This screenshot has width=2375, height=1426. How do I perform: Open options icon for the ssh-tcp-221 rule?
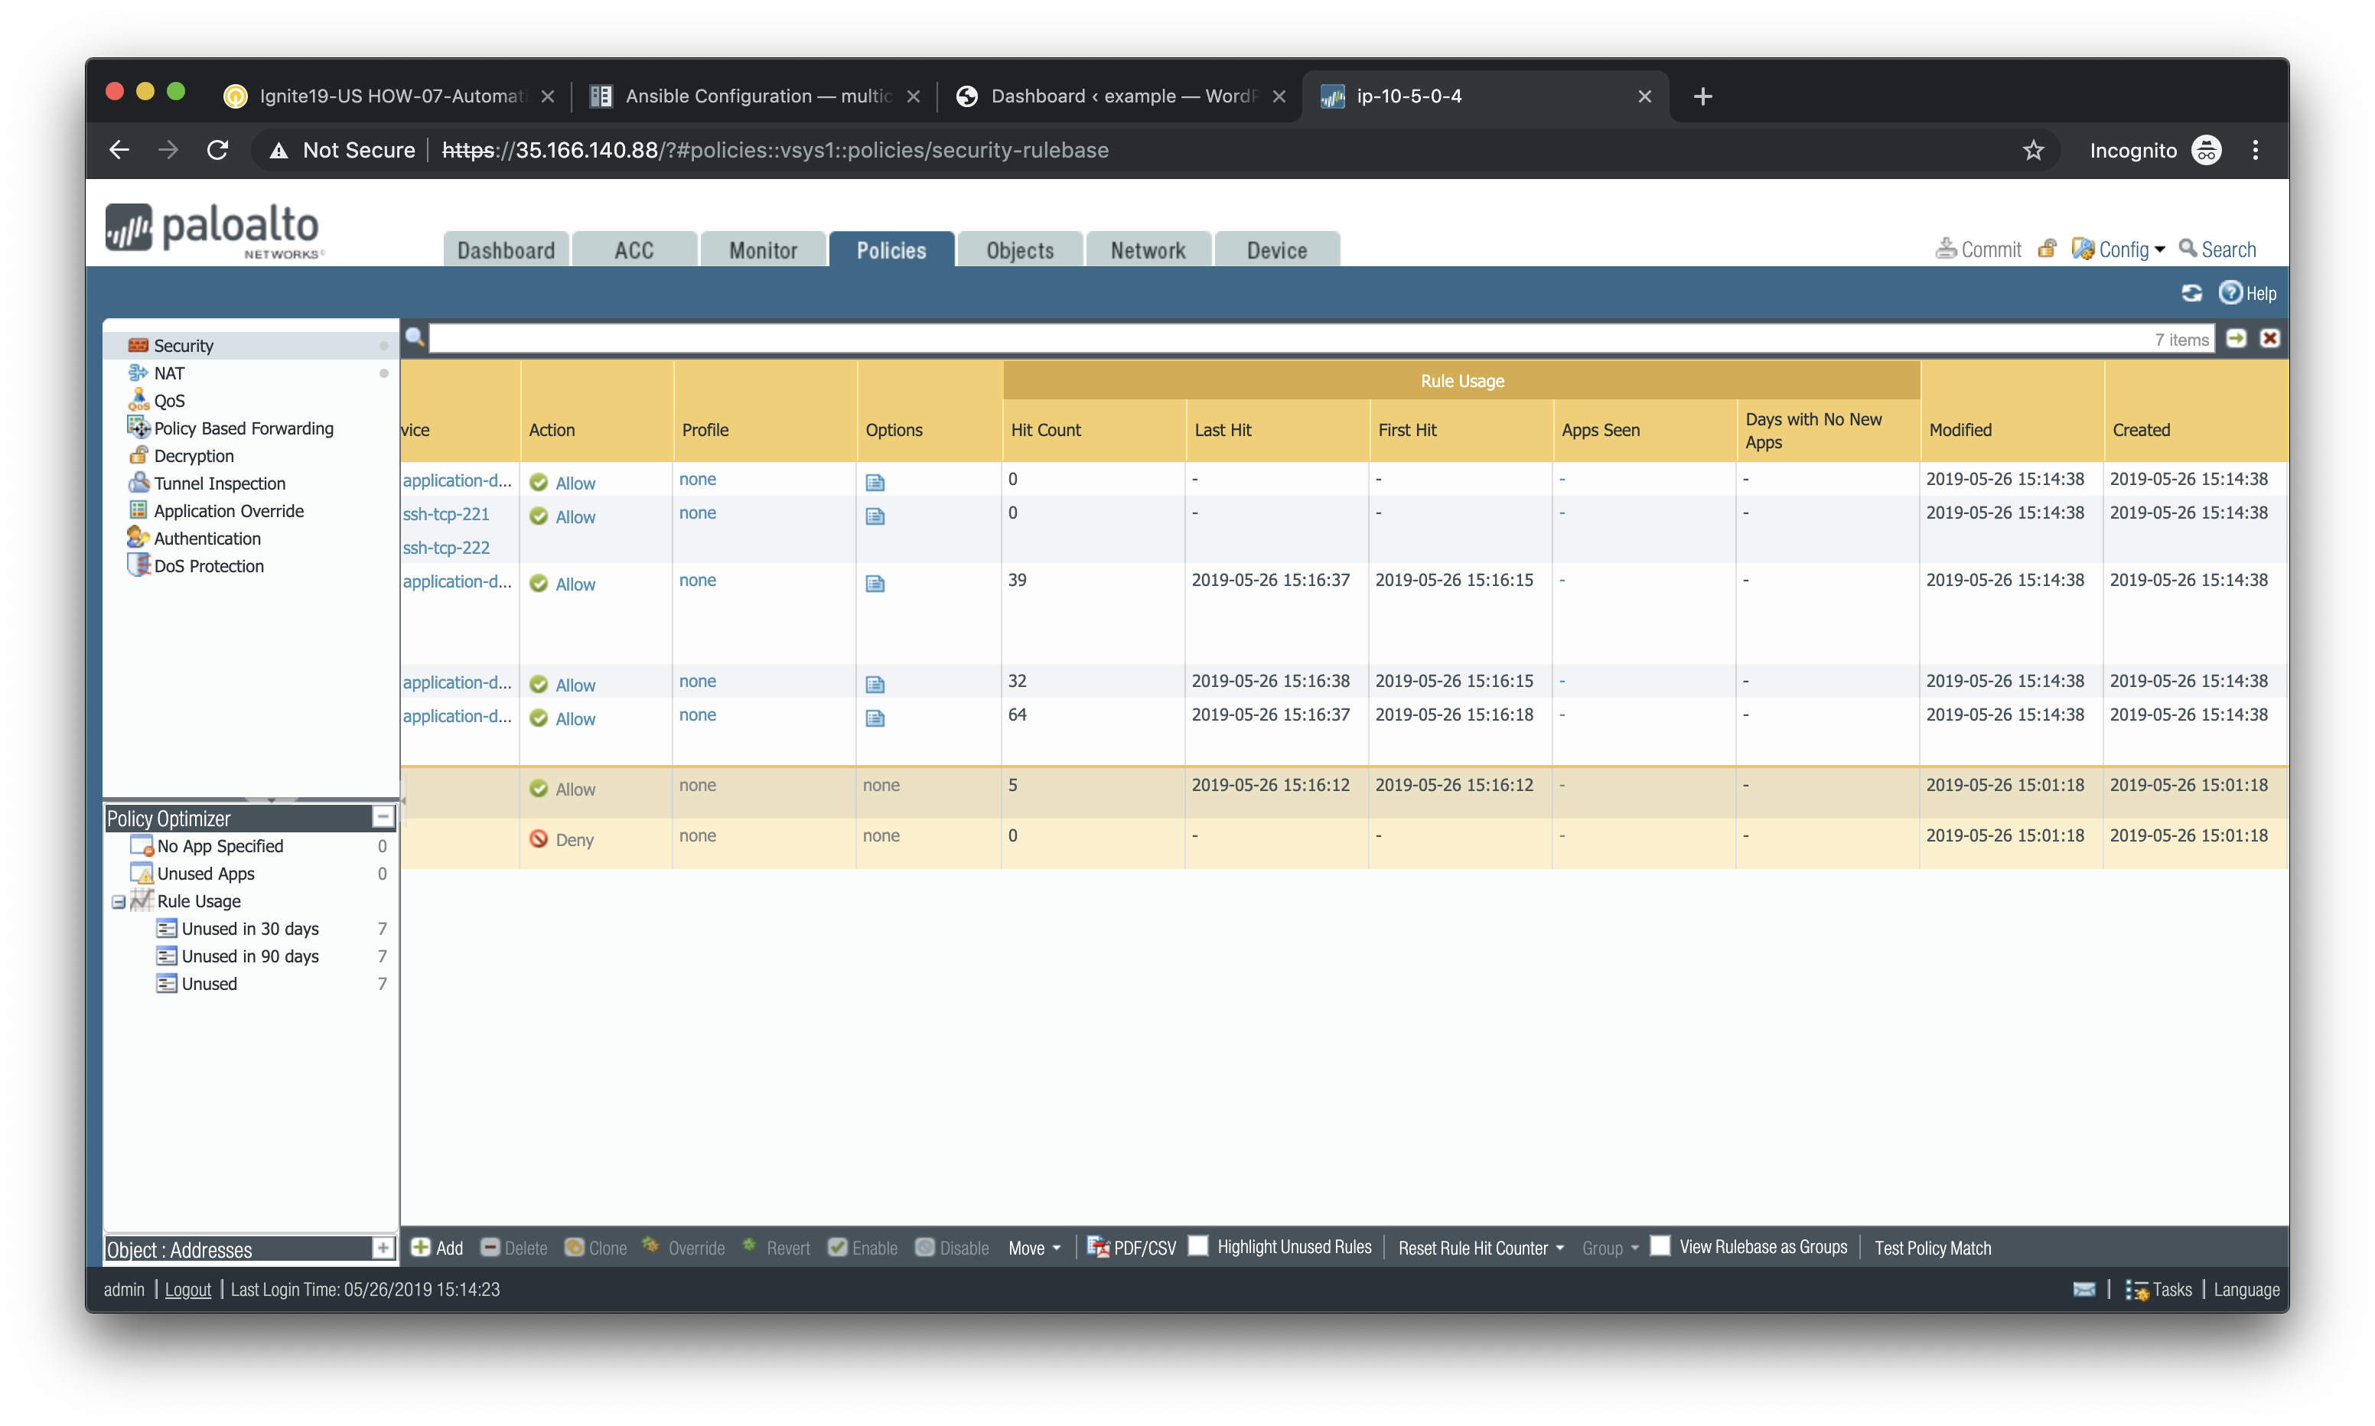point(875,516)
